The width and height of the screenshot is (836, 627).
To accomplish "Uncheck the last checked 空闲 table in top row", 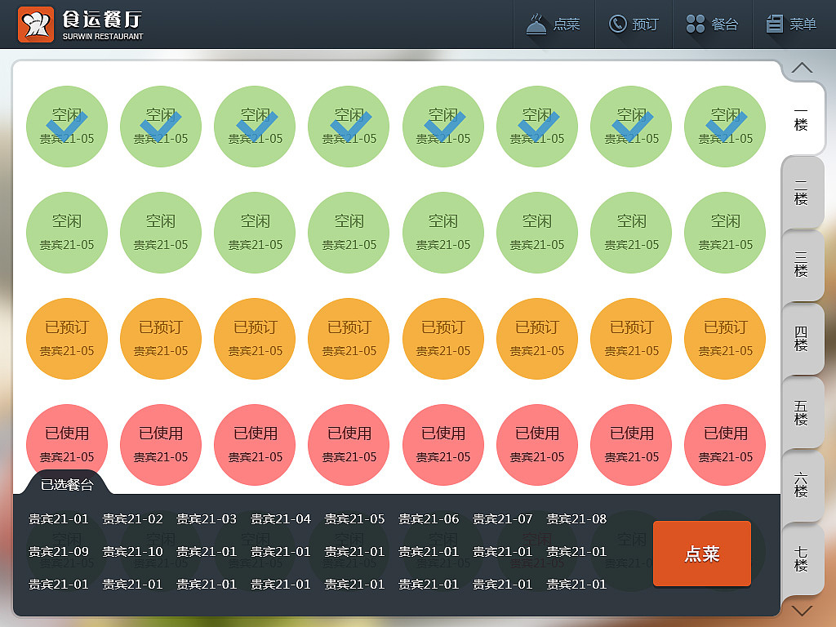I will point(725,127).
